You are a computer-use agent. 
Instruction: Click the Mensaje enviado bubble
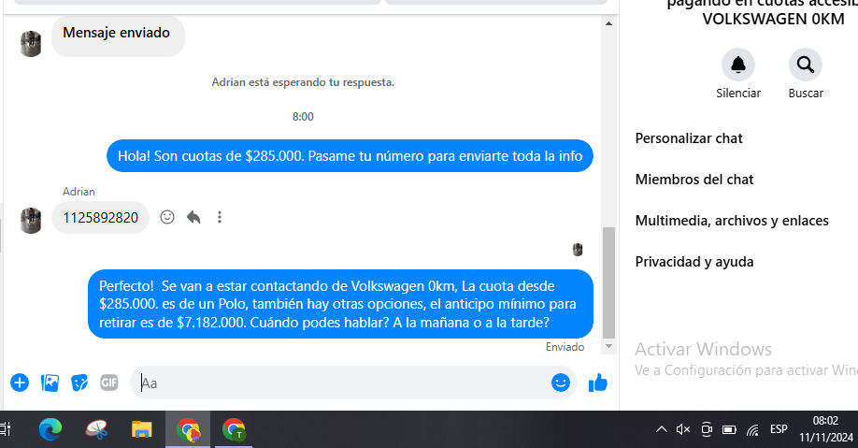tap(118, 35)
